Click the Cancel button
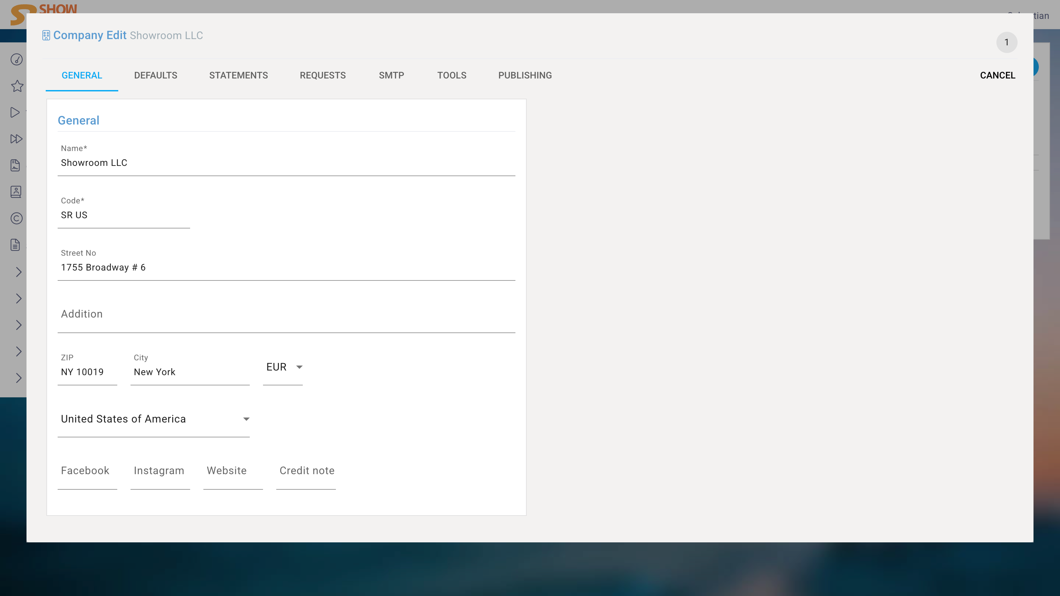 click(x=997, y=76)
